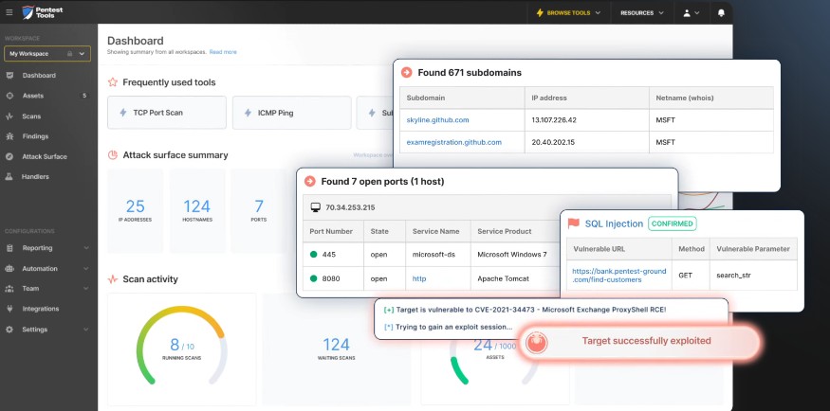Click the Team sidebar icon
This screenshot has width=830, height=411.
coord(9,289)
